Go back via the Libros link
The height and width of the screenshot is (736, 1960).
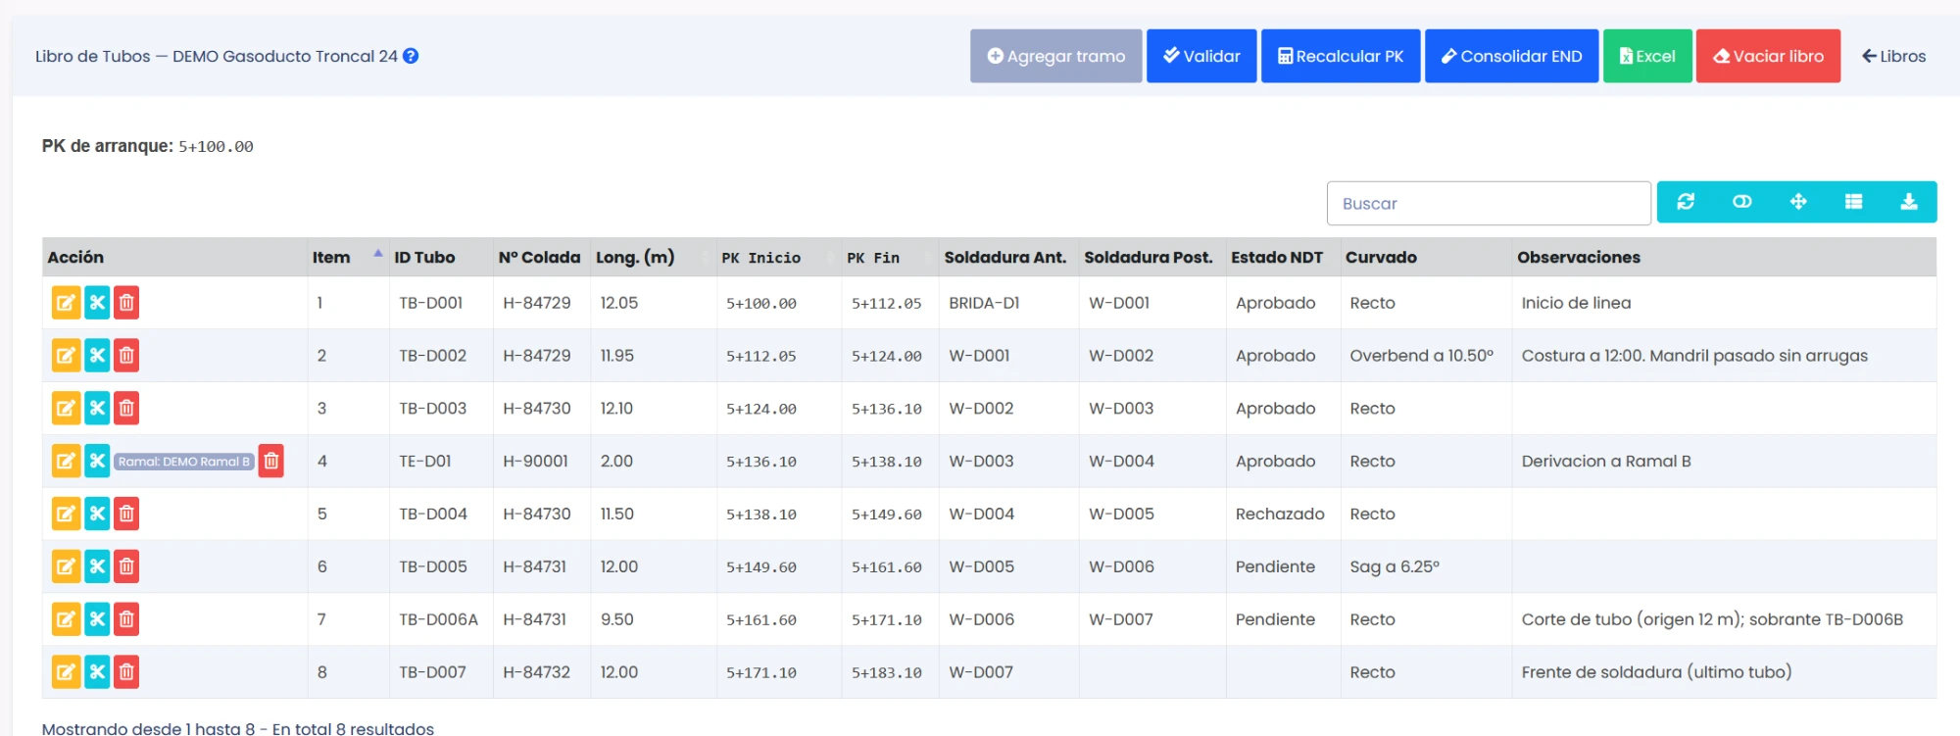pyautogui.click(x=1893, y=56)
